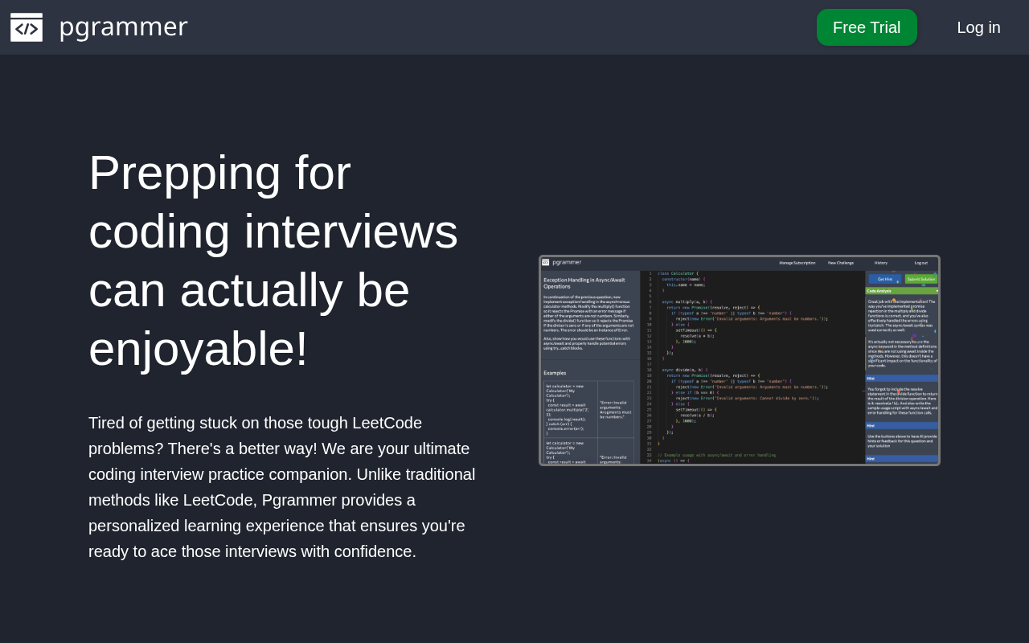Open the History page in the preview
The height and width of the screenshot is (643, 1029).
point(881,263)
